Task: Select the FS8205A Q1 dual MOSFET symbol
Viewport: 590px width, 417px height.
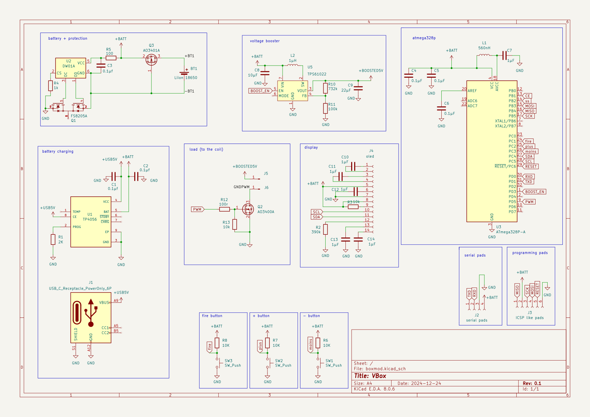Action: tap(68, 107)
